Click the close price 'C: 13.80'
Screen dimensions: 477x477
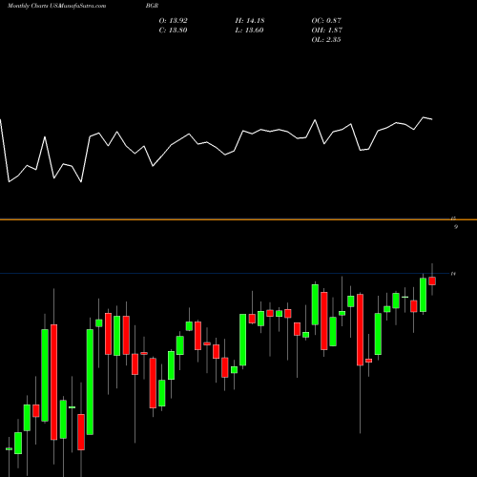point(173,31)
